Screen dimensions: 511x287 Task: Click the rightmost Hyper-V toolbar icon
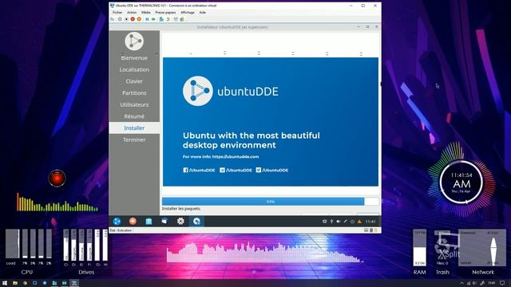point(182,19)
